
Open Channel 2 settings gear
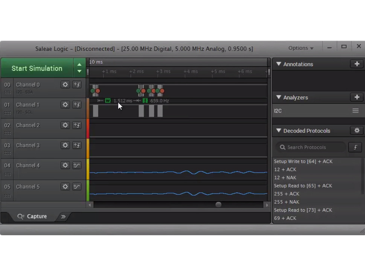pyautogui.click(x=65, y=125)
